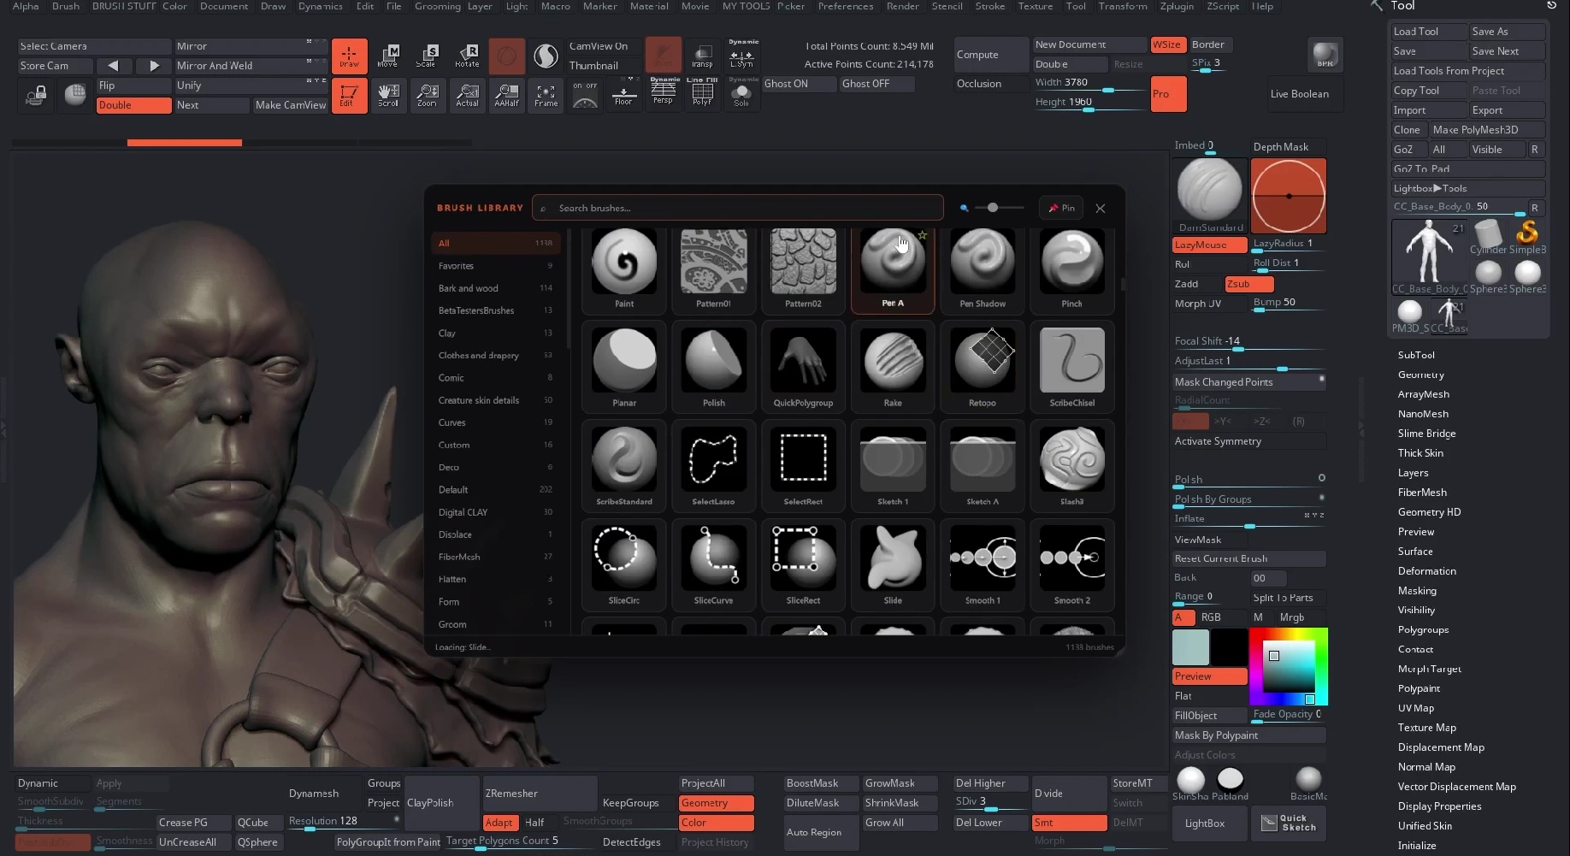Expand the ArrayMesh section
Image resolution: width=1570 pixels, height=856 pixels.
point(1424,394)
